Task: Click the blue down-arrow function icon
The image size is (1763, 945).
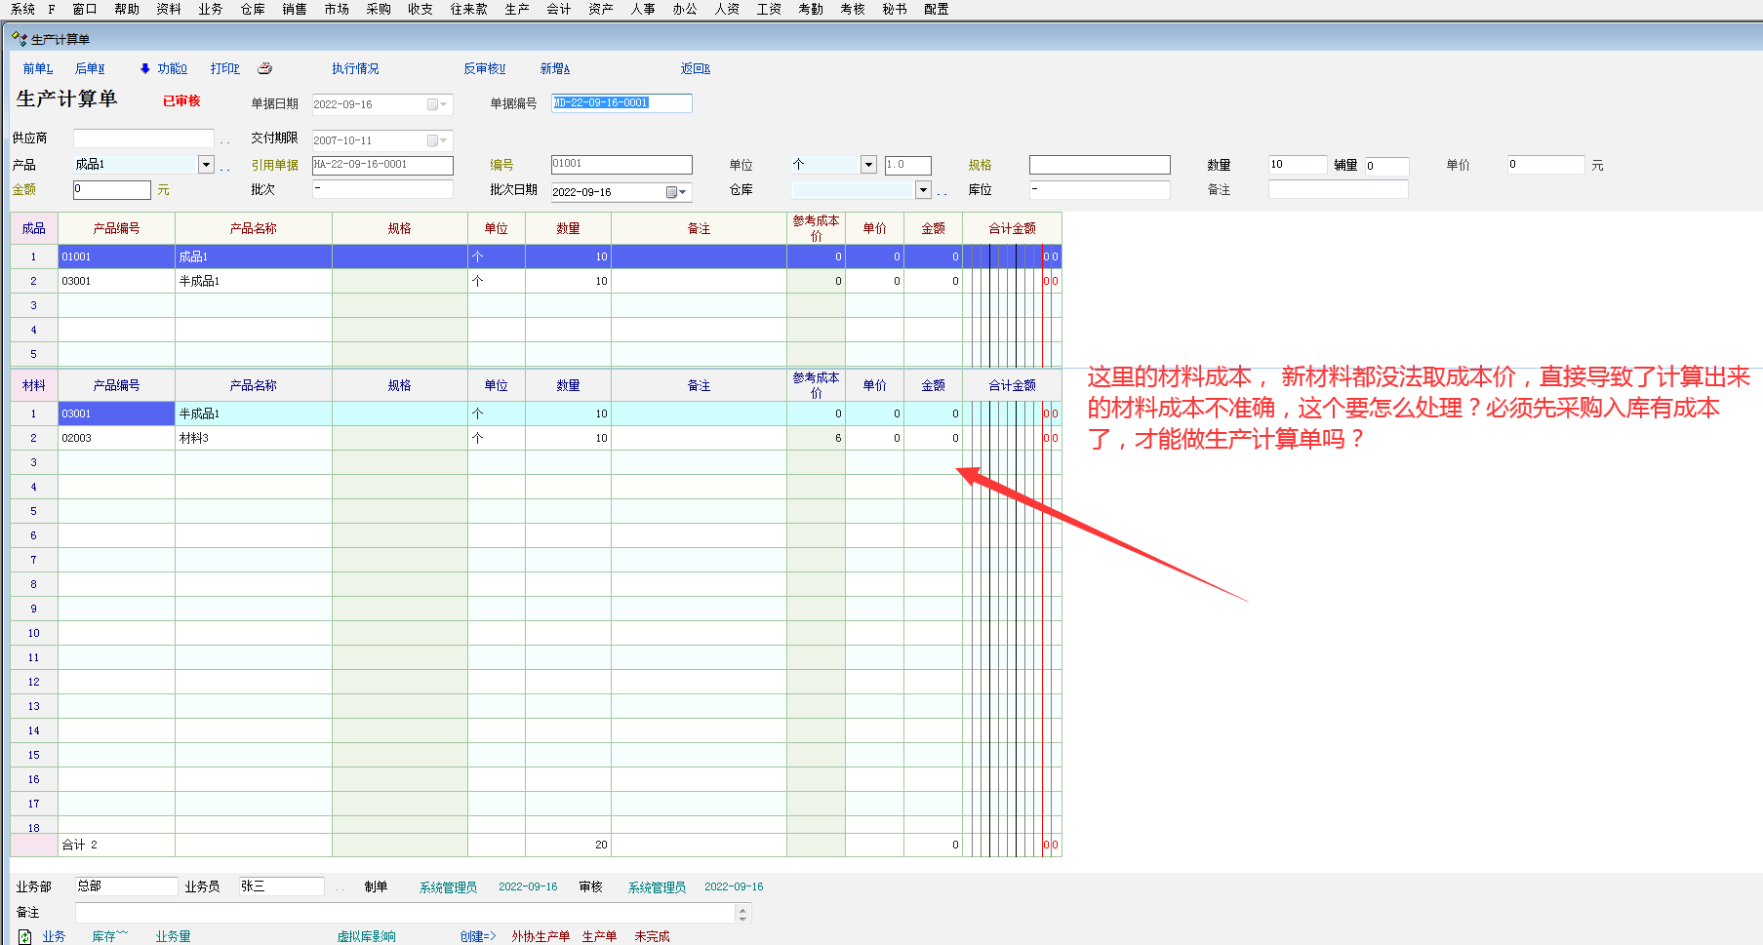Action: point(145,68)
